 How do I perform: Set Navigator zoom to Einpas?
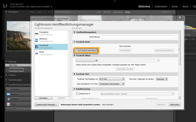(x=33, y=12)
